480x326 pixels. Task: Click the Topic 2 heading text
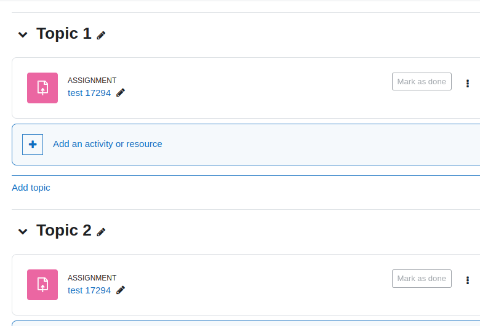63,230
